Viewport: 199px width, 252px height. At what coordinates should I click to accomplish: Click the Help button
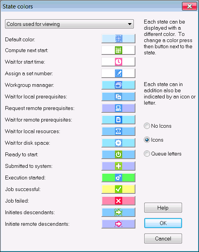pos(163,208)
